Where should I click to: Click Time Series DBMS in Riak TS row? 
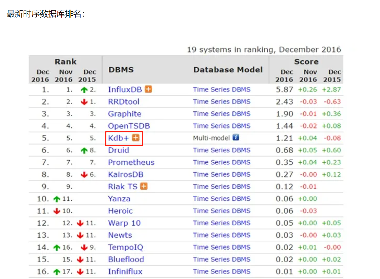tap(222, 187)
